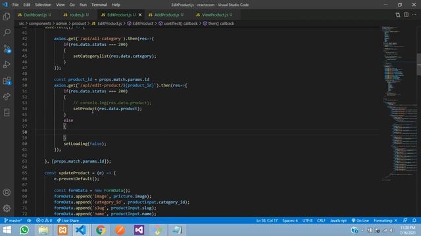
Task: Open the View menu
Action: click(x=61, y=5)
